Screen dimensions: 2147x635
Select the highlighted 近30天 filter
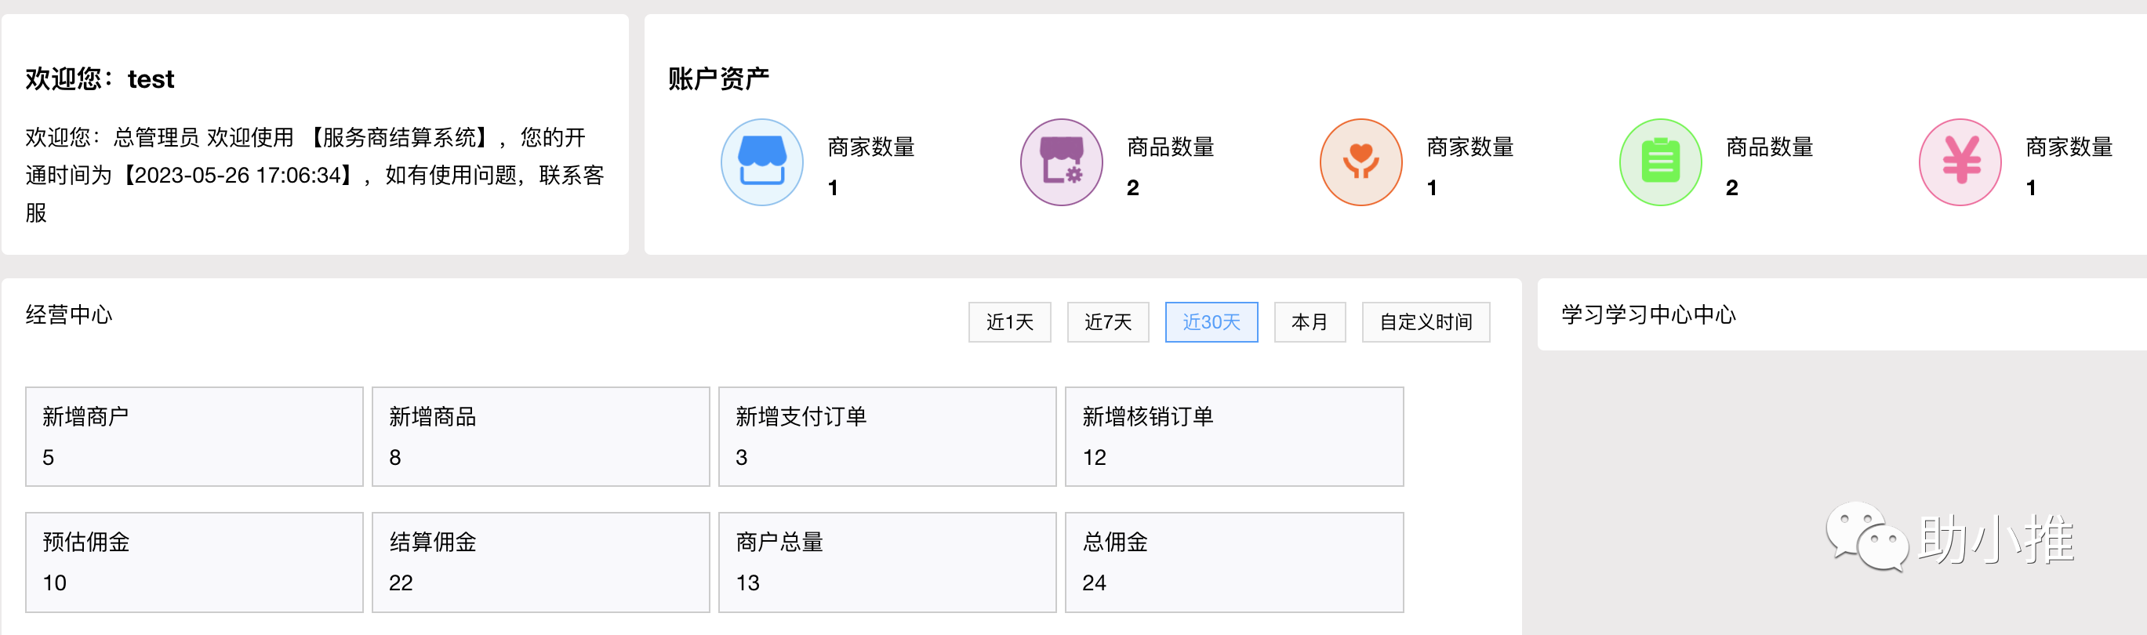pyautogui.click(x=1211, y=321)
